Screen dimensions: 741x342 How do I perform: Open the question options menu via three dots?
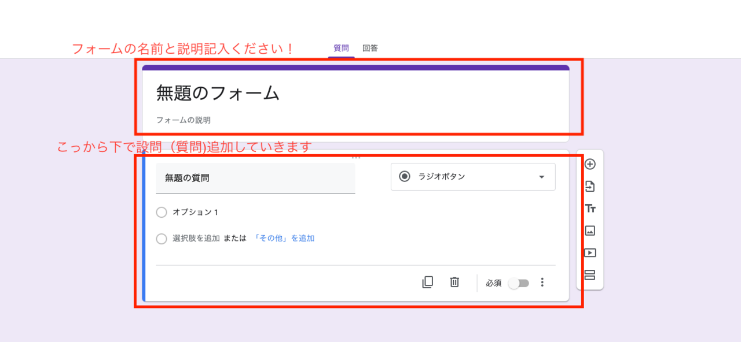coord(542,282)
